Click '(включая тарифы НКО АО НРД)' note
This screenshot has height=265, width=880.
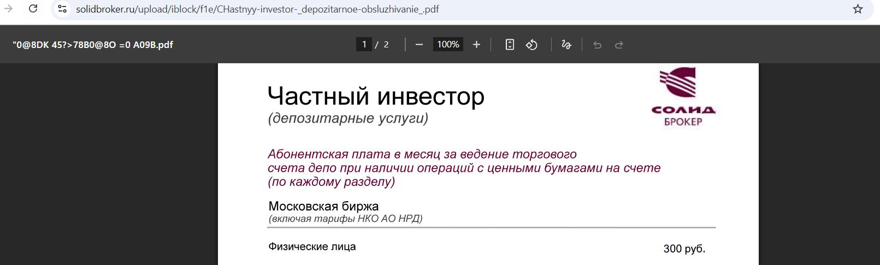[345, 219]
